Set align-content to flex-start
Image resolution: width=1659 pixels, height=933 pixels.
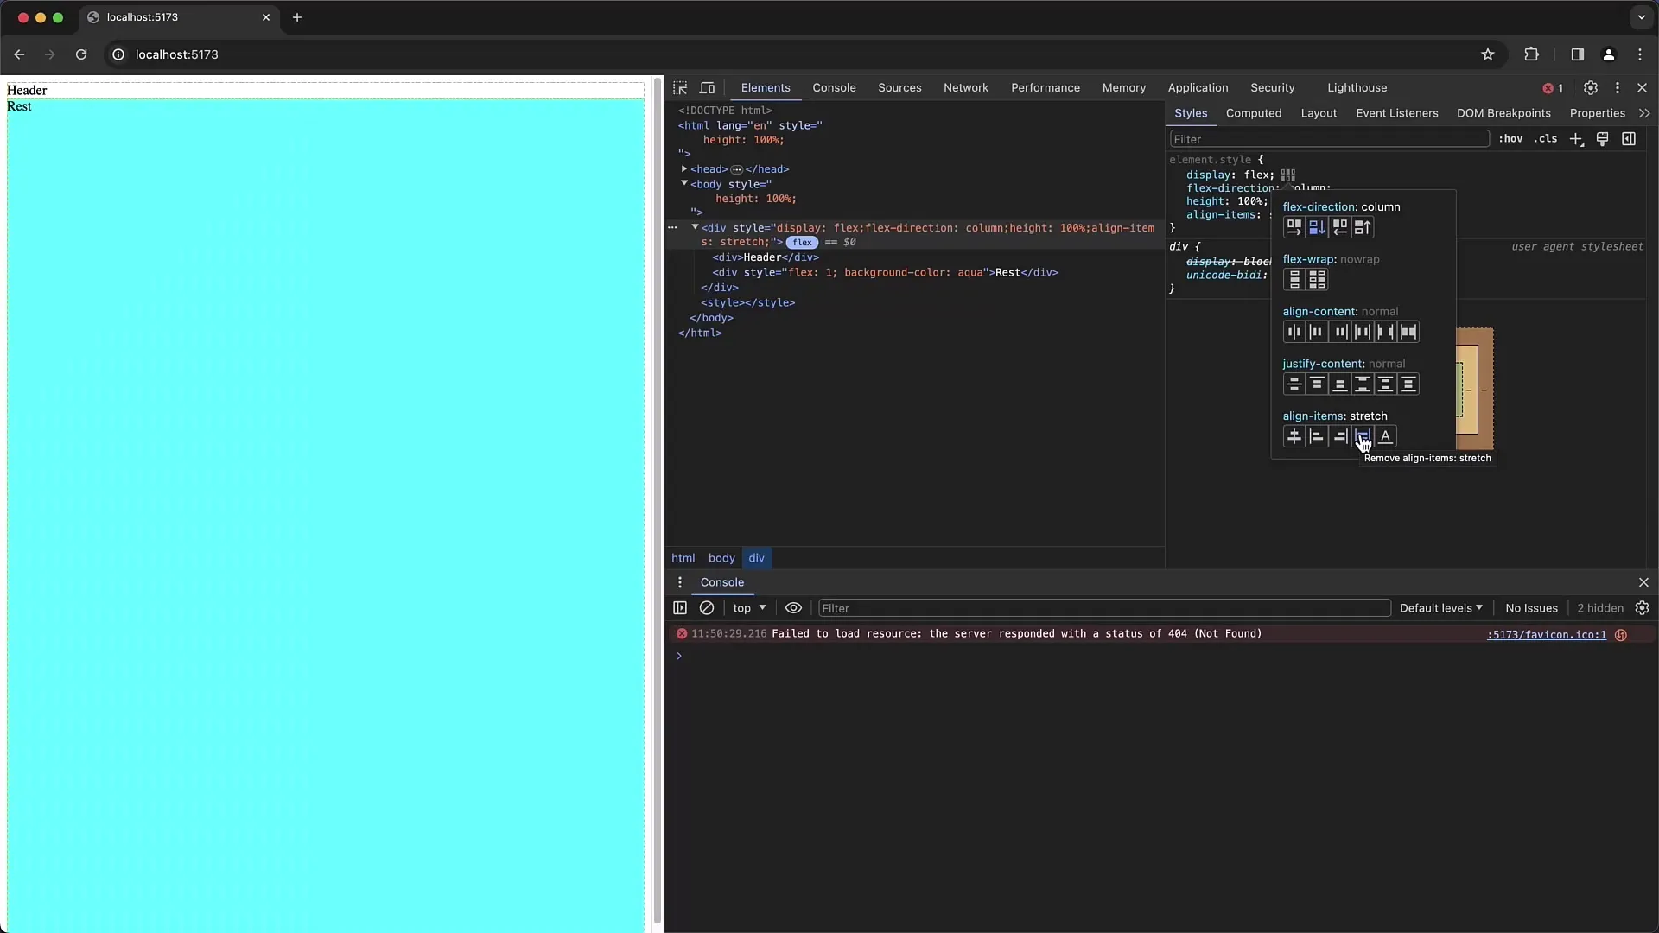(1317, 332)
